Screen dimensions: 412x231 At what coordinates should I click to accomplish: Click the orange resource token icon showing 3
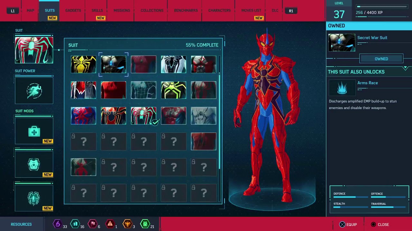tap(127, 224)
